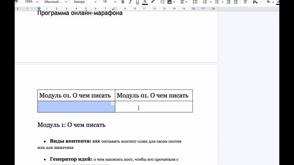
Task: Click the text как составить контент-план
Action: (x=120, y=141)
